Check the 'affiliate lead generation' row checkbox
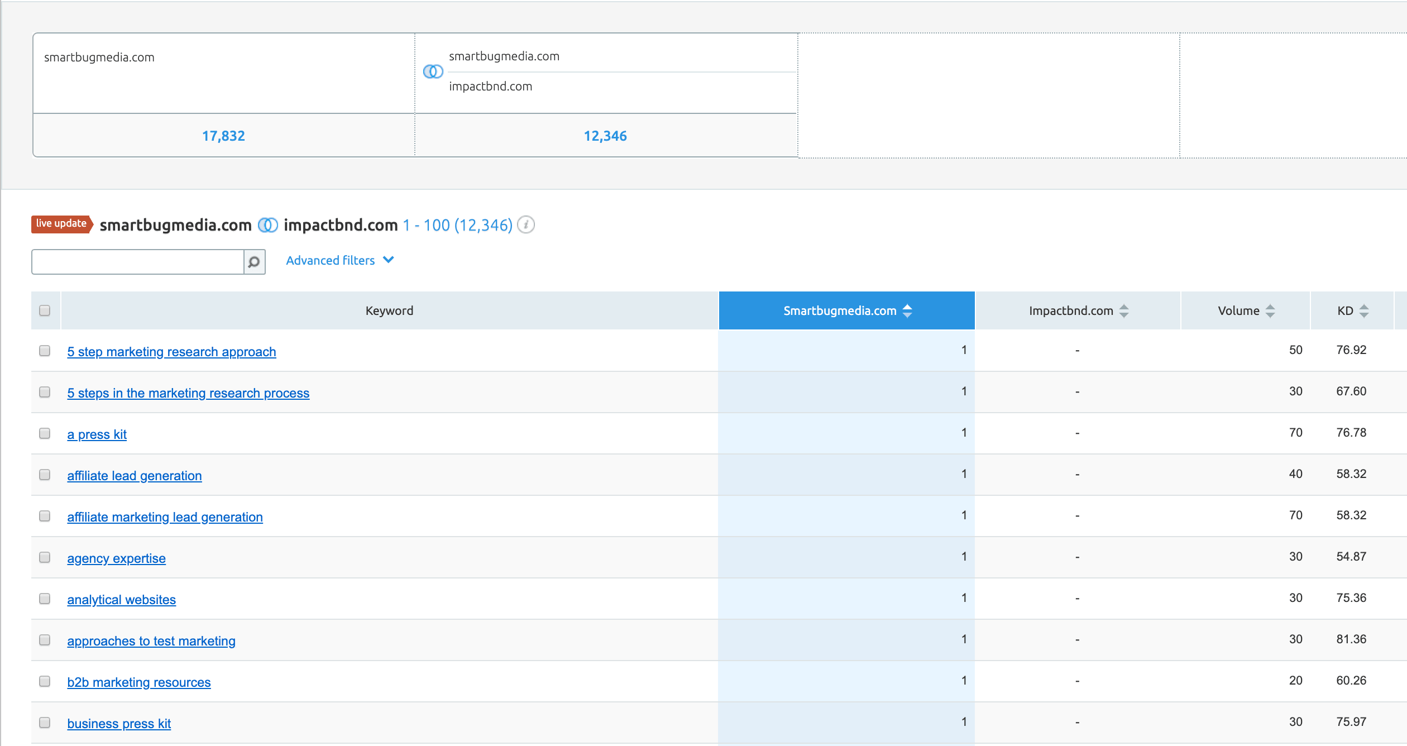 (x=45, y=475)
